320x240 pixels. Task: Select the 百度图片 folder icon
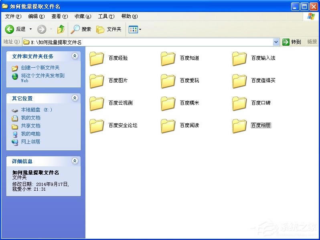click(x=97, y=81)
